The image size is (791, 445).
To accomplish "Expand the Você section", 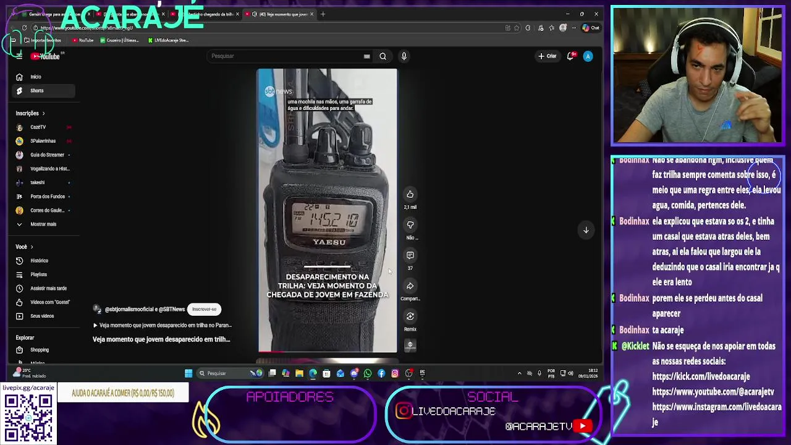I will click(x=24, y=247).
